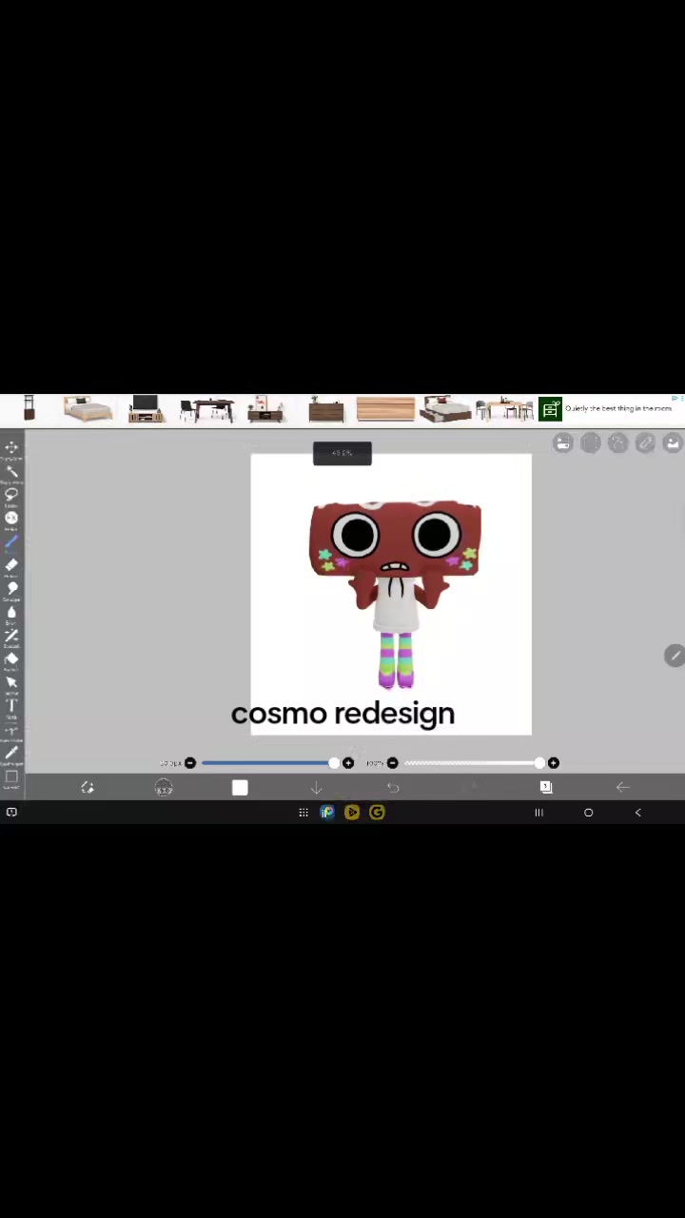The height and width of the screenshot is (1218, 685).
Task: Decrease brush thickness with minus button
Action: (190, 763)
